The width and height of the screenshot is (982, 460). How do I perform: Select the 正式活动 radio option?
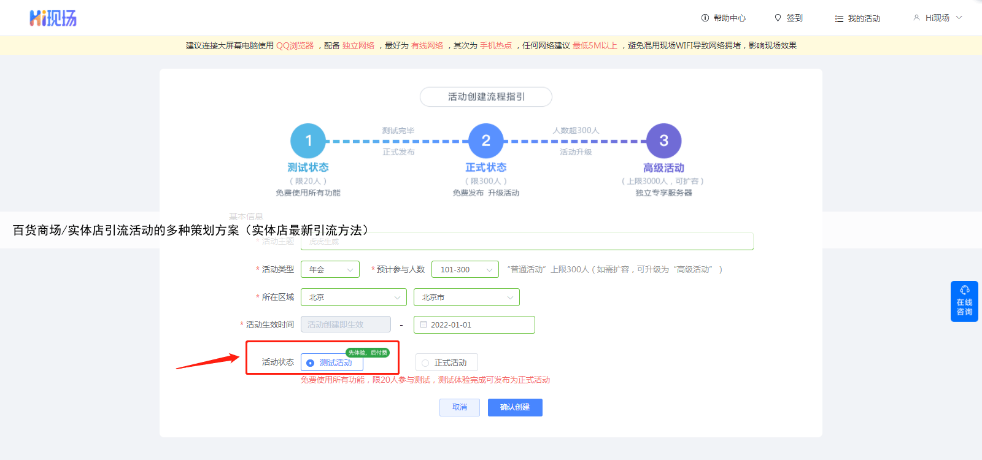click(425, 363)
